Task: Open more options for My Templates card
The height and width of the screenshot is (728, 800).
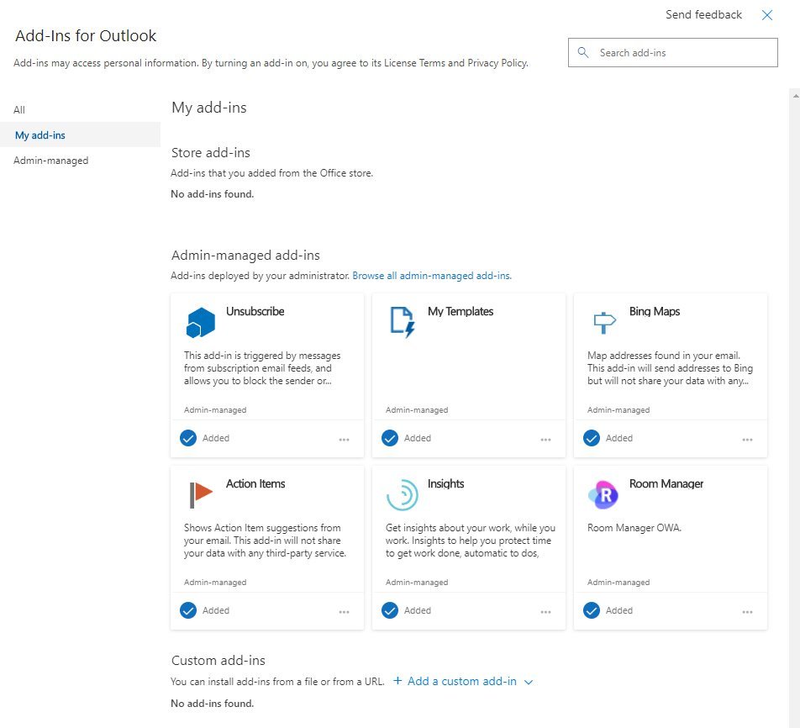Action: tap(545, 440)
